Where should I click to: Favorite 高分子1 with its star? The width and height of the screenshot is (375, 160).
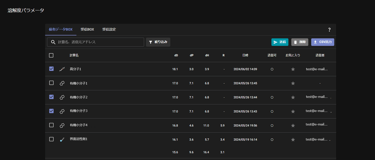tap(293, 69)
